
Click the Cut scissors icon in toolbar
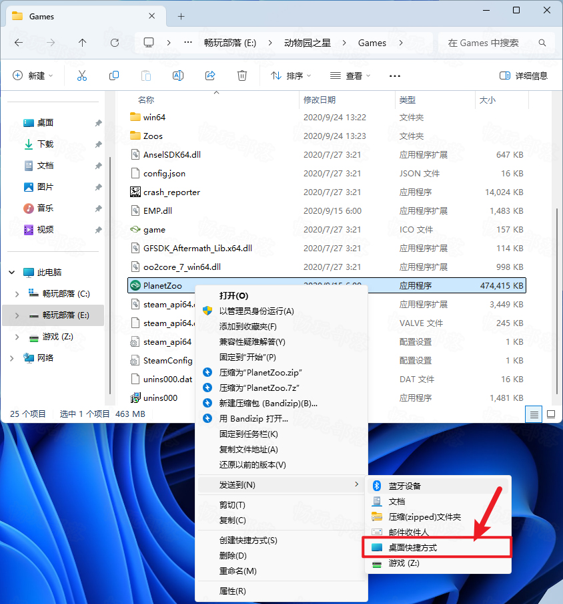(82, 75)
